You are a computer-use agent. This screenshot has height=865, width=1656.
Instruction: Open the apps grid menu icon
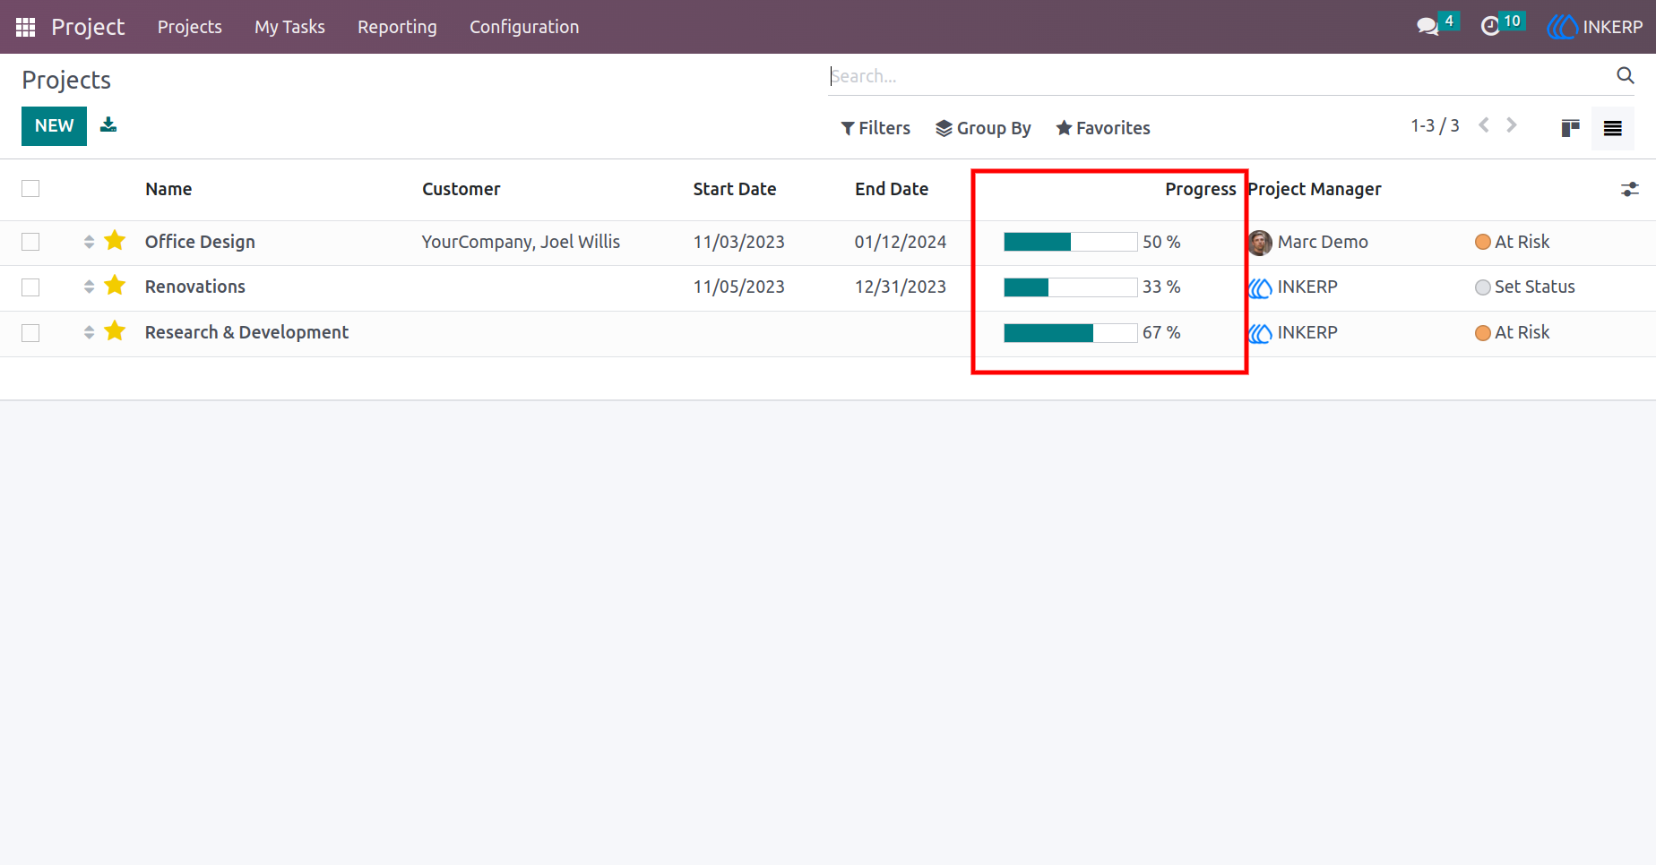25,27
